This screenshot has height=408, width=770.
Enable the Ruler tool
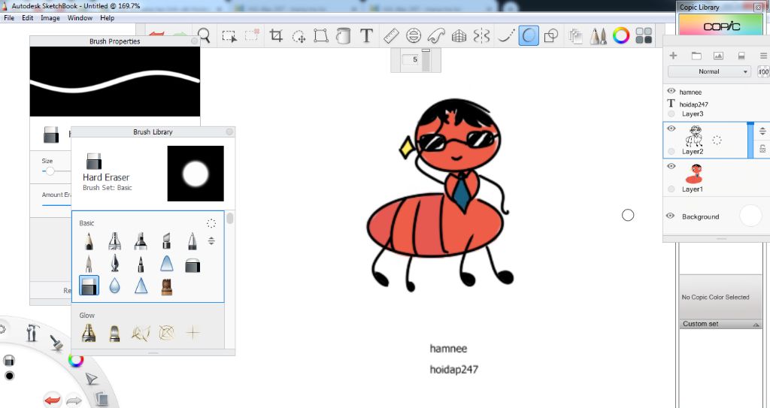pos(391,36)
